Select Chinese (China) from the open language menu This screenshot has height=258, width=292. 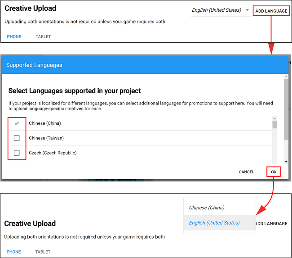tap(220, 208)
